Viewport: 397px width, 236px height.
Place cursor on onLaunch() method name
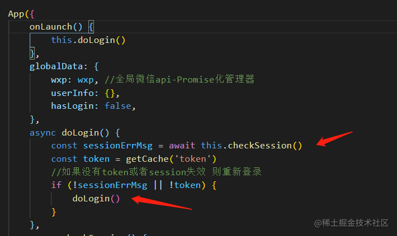[x=56, y=27]
